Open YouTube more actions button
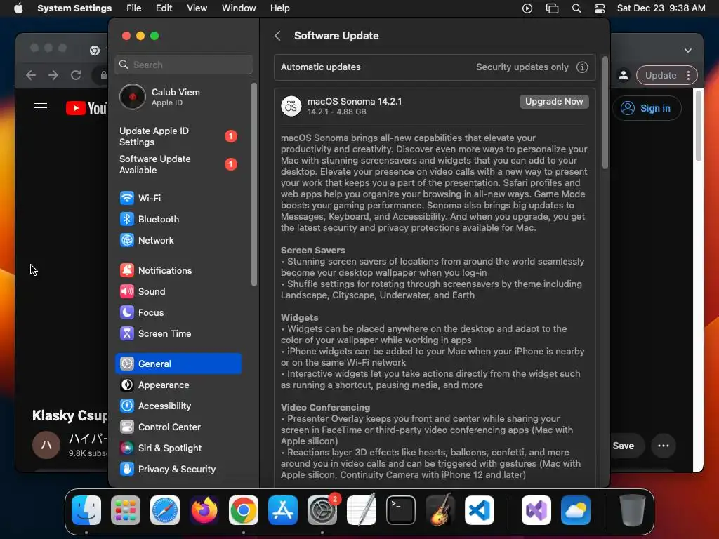 663,446
